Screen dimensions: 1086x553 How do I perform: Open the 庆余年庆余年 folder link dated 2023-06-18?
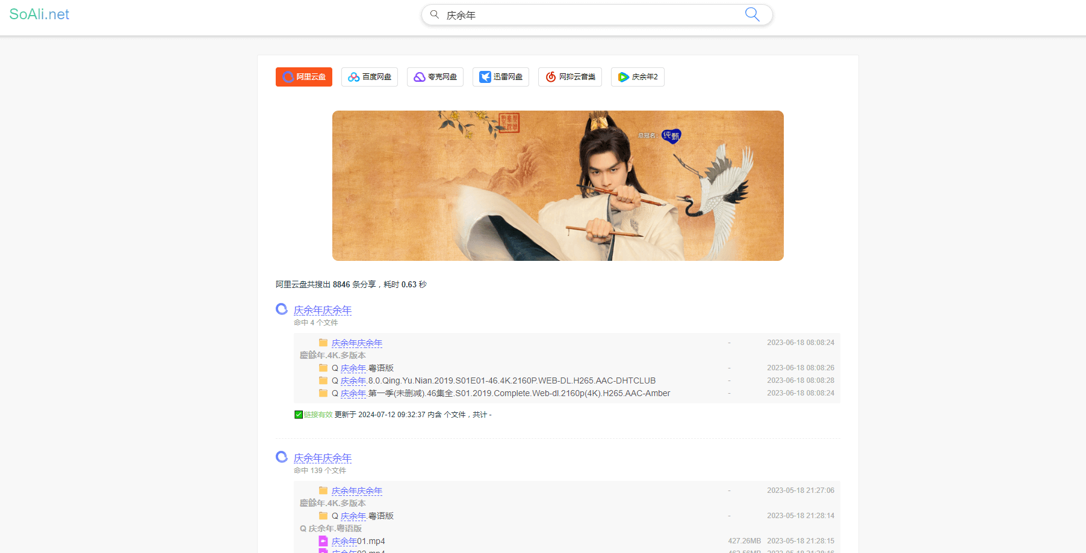357,343
